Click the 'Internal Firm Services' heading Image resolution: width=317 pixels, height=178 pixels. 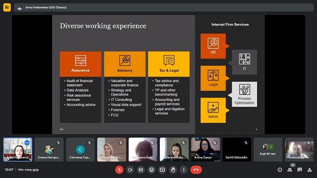pos(230,24)
